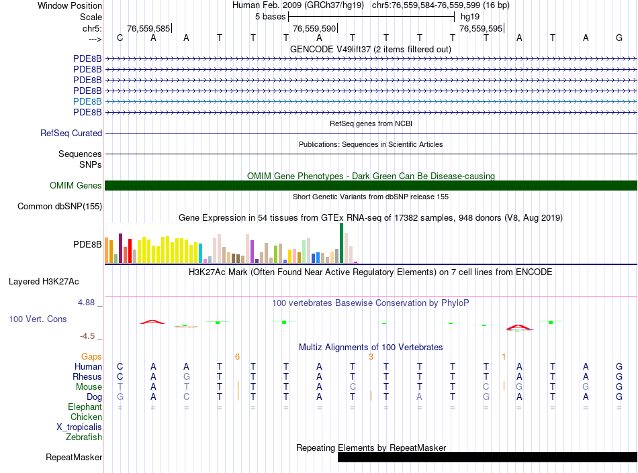
Task: Click the orange Gaps label
Action: coord(91,357)
